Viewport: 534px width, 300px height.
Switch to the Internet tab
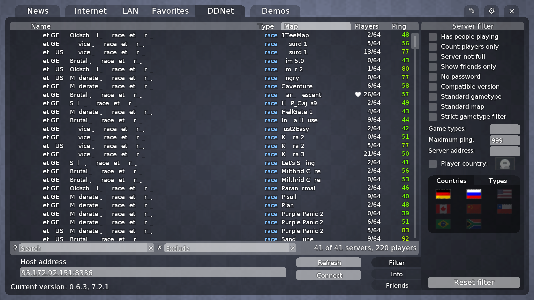[90, 11]
